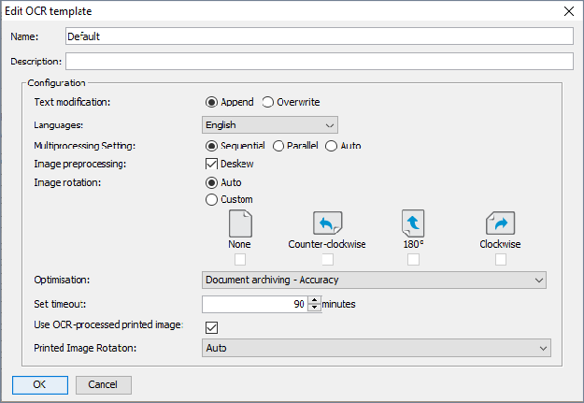Click the Clockwise rotation icon
584x403 pixels.
tap(500, 223)
